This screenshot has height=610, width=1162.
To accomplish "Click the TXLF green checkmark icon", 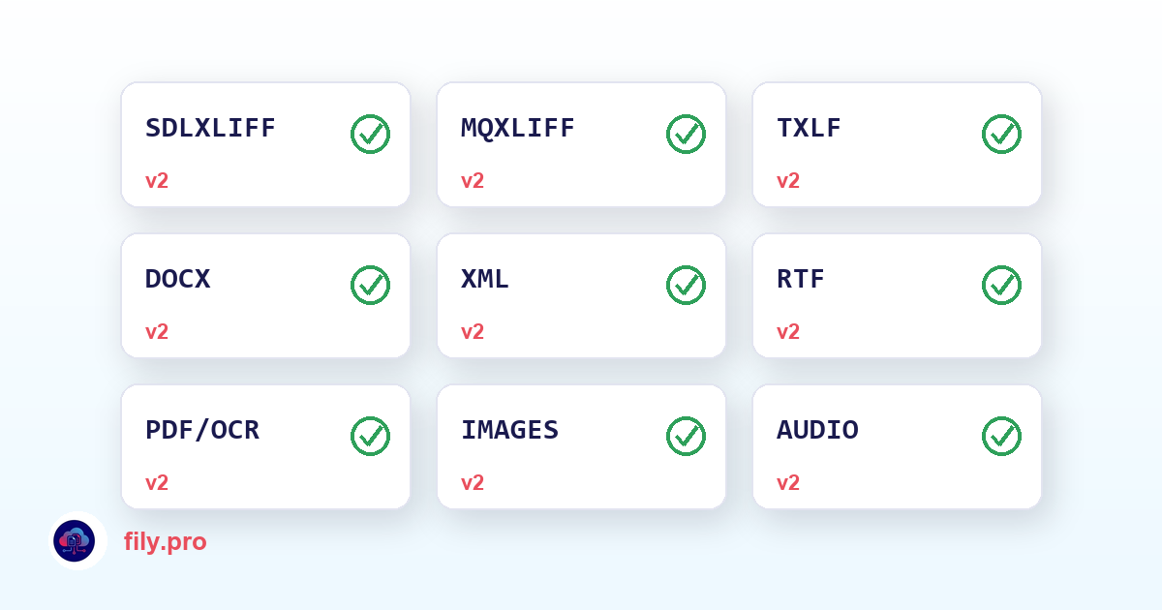I will (x=1001, y=134).
